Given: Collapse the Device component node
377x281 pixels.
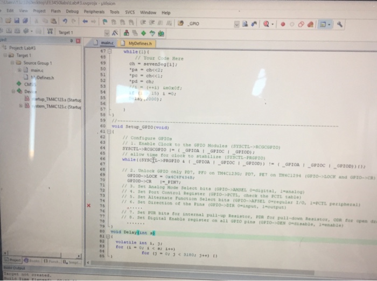Looking at the screenshot, I should [13, 92].
